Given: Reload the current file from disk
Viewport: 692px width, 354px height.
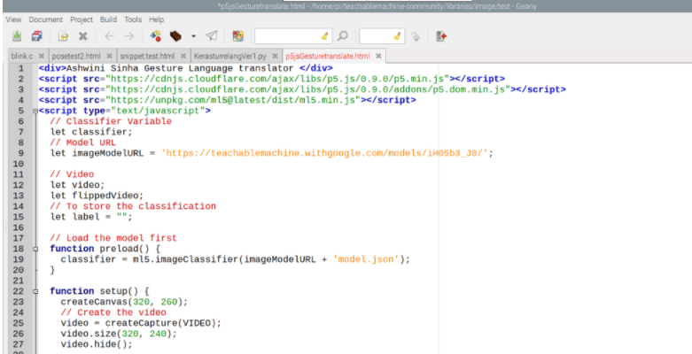Looking at the screenshot, I should 63,36.
